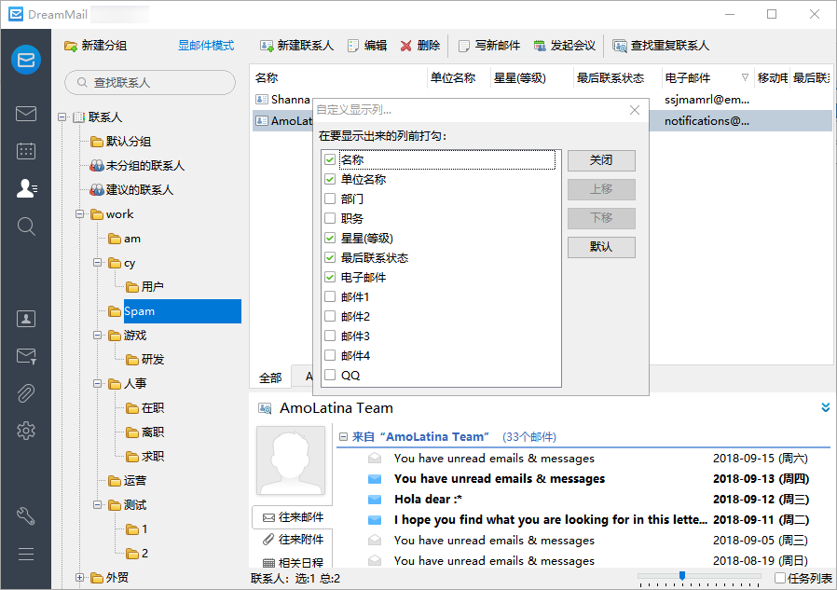Click 删除 toolbar button
The width and height of the screenshot is (837, 590).
click(x=420, y=46)
